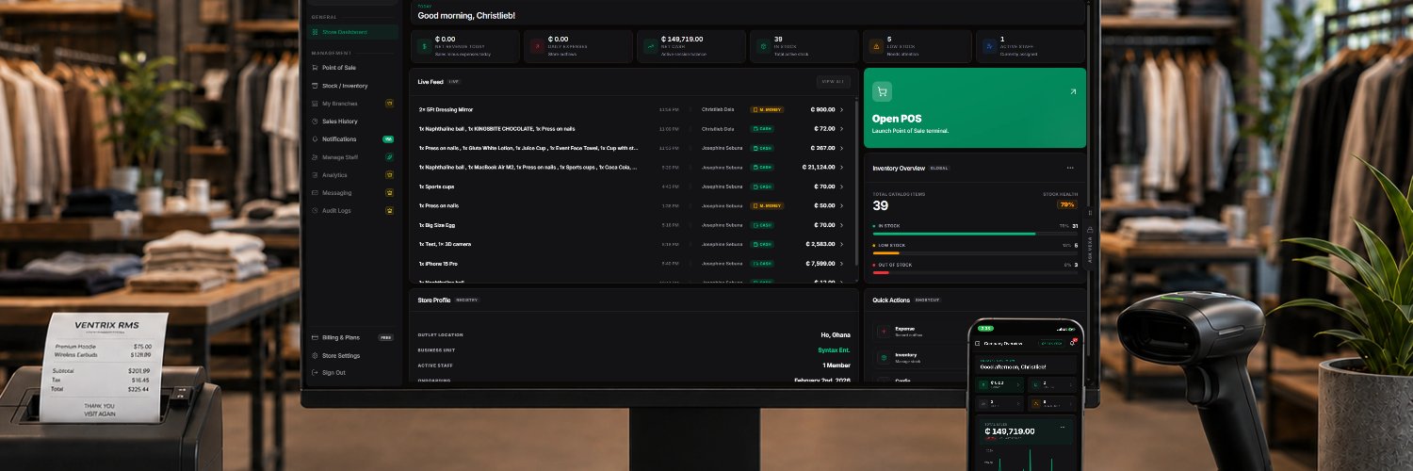Click the plus icon beside Expense quick action
Screen dimensions: 1413x471
click(x=882, y=331)
